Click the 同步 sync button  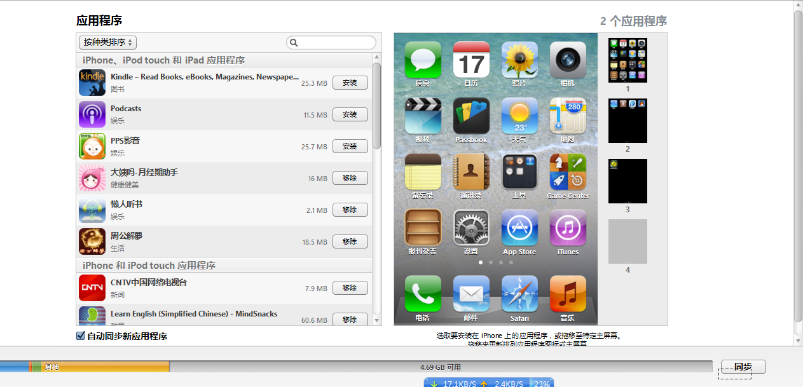743,367
